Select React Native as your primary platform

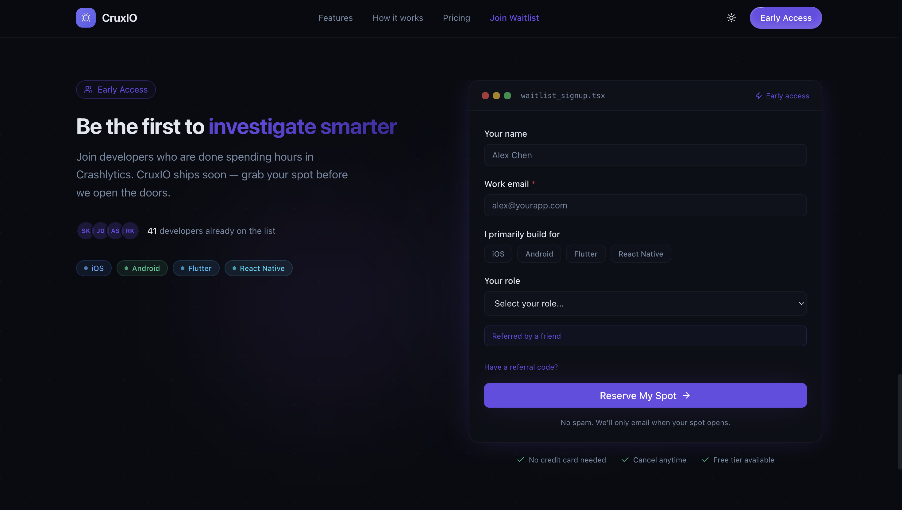[641, 253]
